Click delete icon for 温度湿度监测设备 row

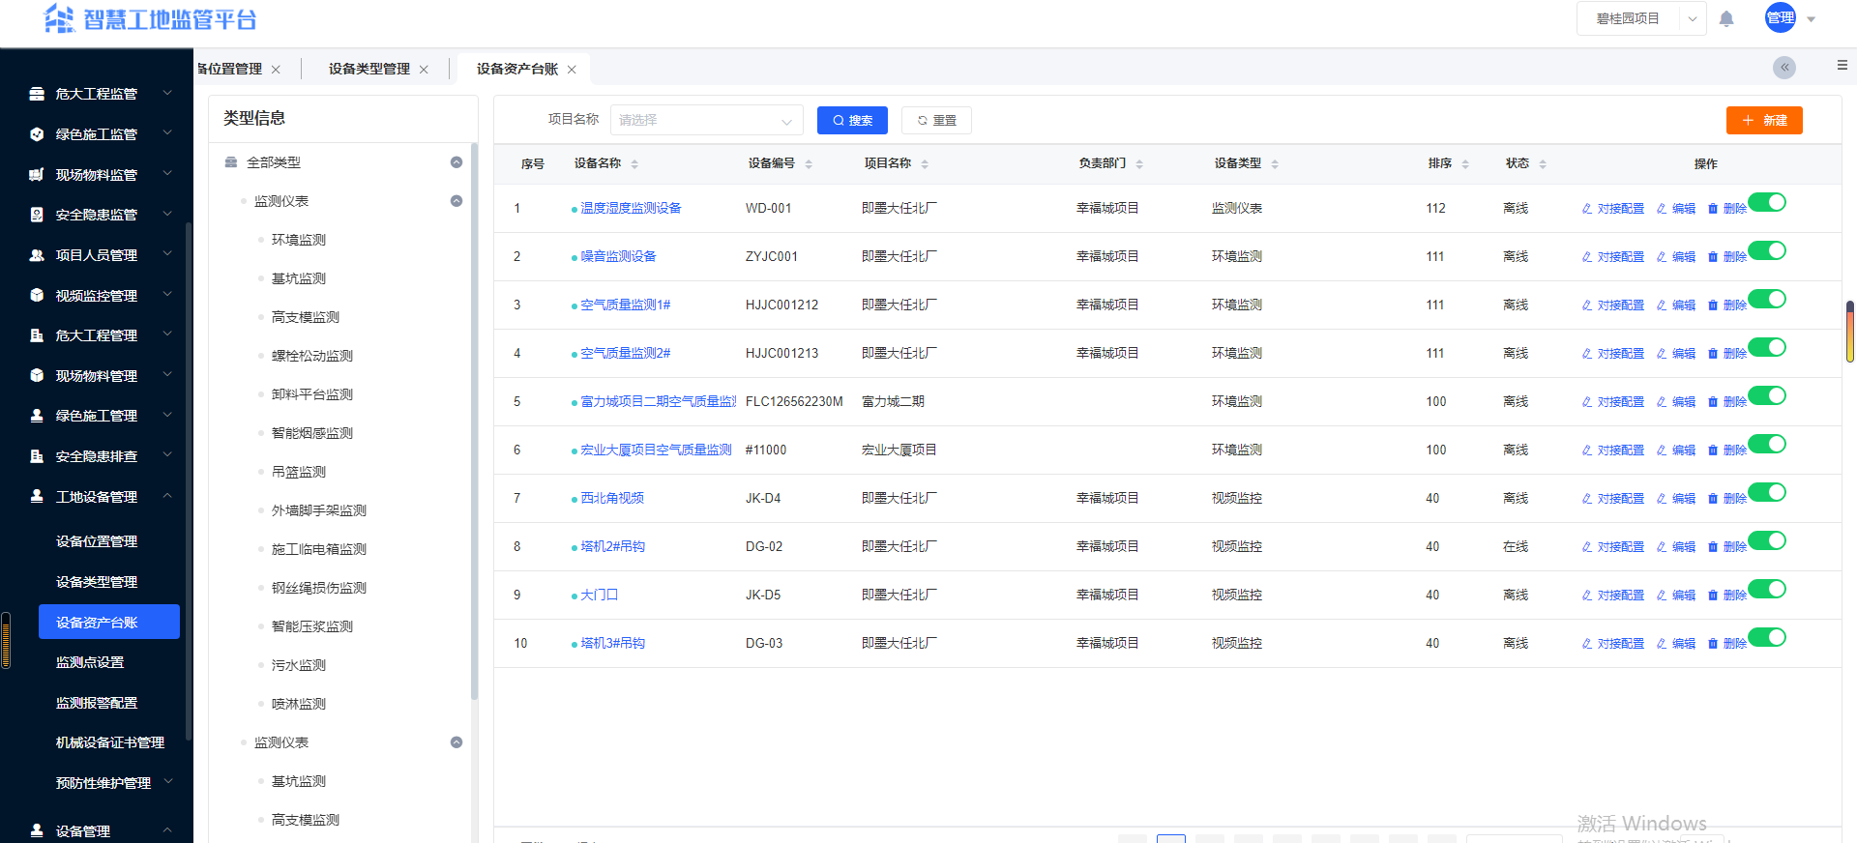[1713, 209]
